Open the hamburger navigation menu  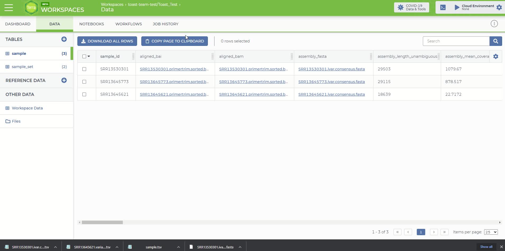point(9,8)
